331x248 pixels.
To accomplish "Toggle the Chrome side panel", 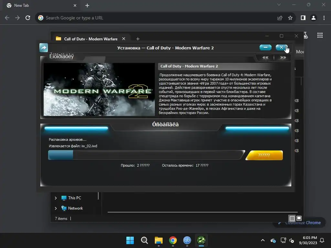I will 303,18.
